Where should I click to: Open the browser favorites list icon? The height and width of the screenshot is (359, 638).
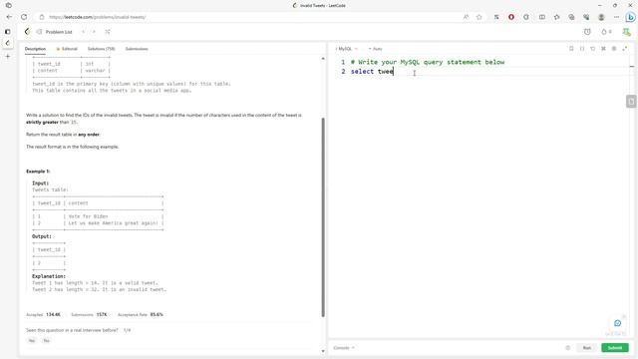(x=556, y=17)
